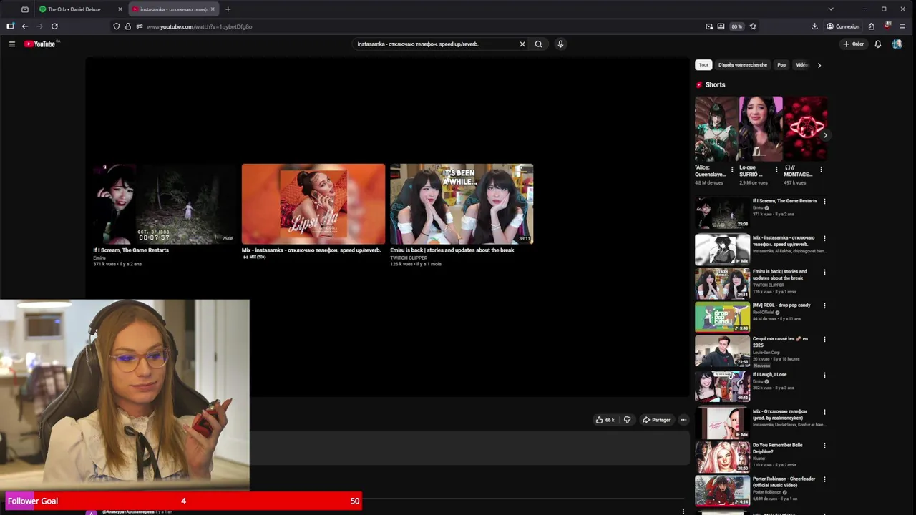Viewport: 916px width, 515px height.
Task: Open Firefox View icon in tab strip
Action: click(x=25, y=9)
